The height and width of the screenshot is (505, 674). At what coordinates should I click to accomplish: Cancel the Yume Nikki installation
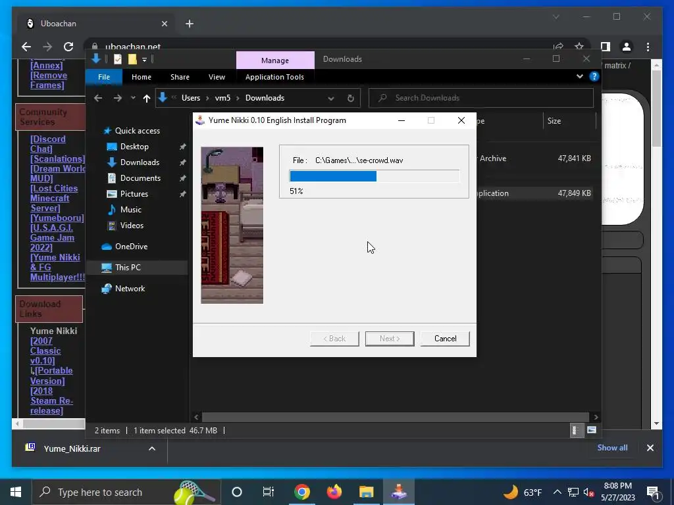tap(445, 339)
